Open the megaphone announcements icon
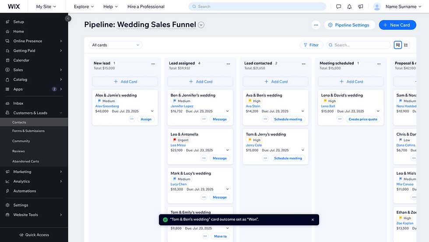429x242 pixels. pos(361,7)
